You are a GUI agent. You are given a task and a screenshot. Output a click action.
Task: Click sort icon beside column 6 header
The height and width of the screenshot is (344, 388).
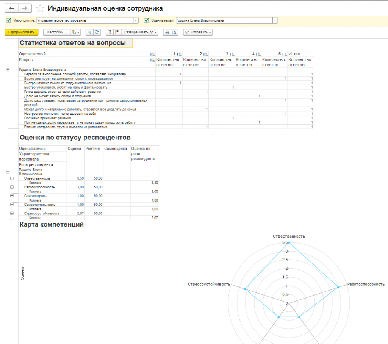click(x=284, y=54)
